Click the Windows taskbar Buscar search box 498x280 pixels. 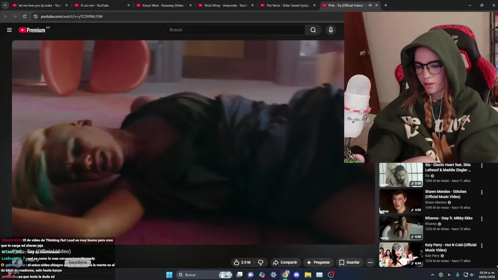pyautogui.click(x=205, y=275)
